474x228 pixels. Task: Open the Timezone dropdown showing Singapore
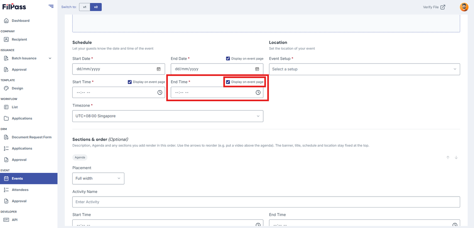[x=167, y=116]
